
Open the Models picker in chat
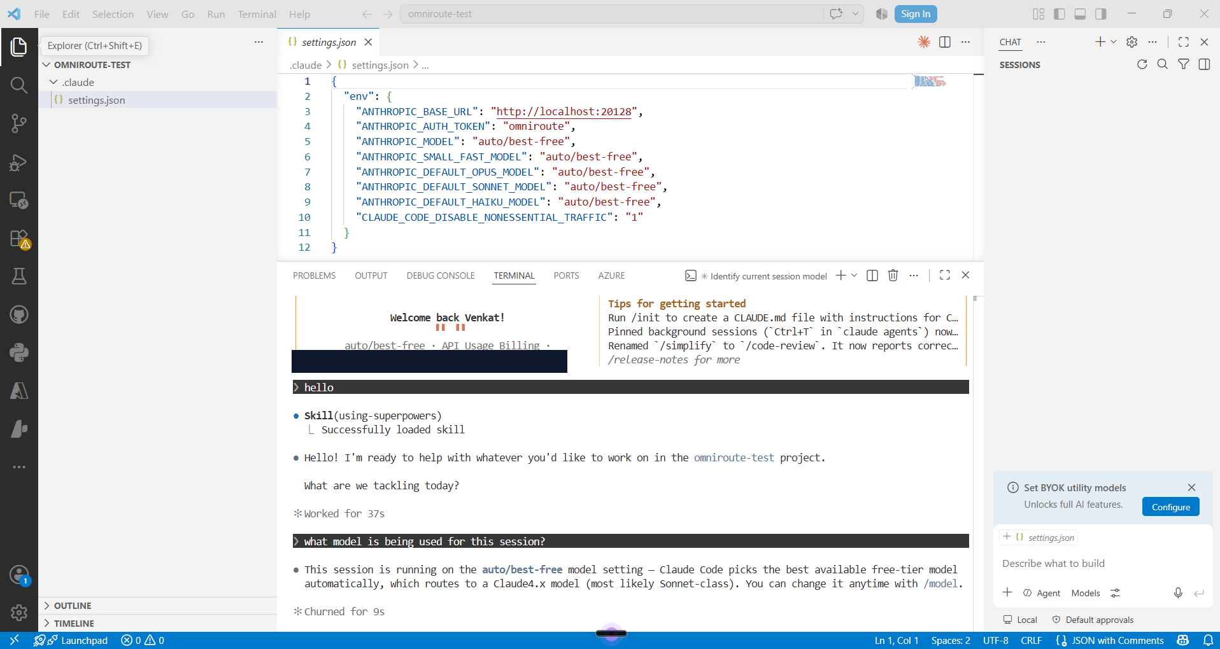pyautogui.click(x=1086, y=593)
